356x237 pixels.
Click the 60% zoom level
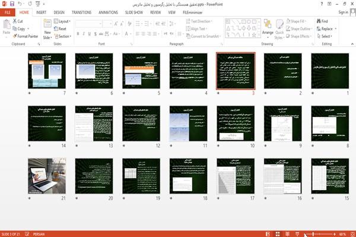342,234
